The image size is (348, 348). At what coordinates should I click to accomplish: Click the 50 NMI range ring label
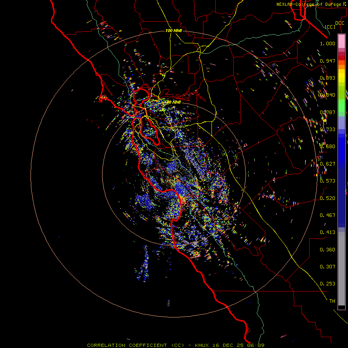click(x=174, y=102)
